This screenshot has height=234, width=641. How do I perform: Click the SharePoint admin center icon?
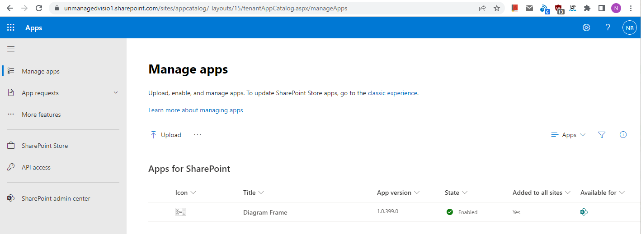click(x=11, y=198)
